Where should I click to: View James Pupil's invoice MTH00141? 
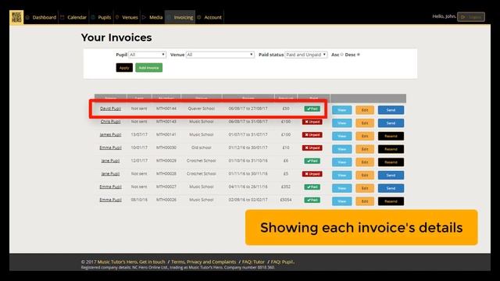click(342, 136)
